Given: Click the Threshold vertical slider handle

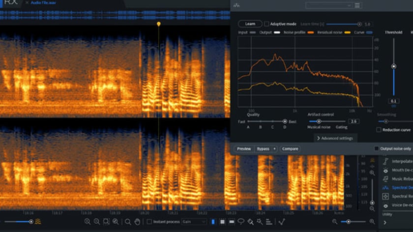Looking at the screenshot, I should tap(393, 66).
